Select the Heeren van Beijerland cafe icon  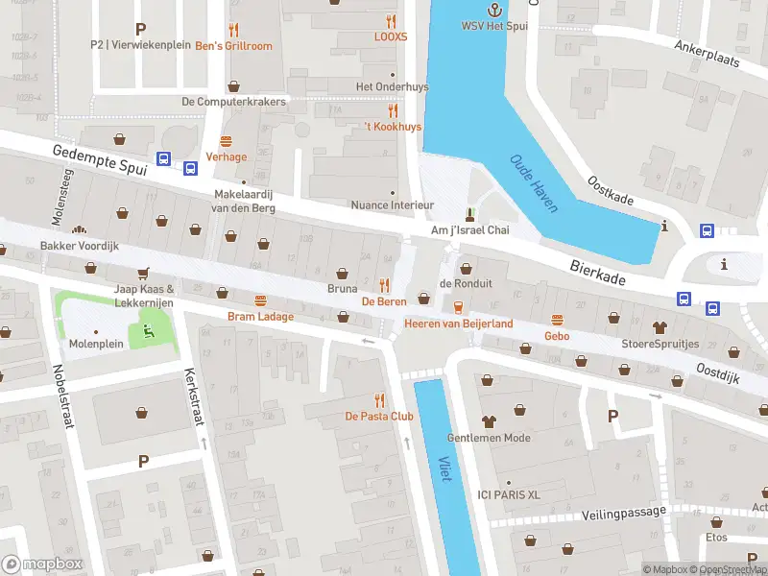(458, 307)
